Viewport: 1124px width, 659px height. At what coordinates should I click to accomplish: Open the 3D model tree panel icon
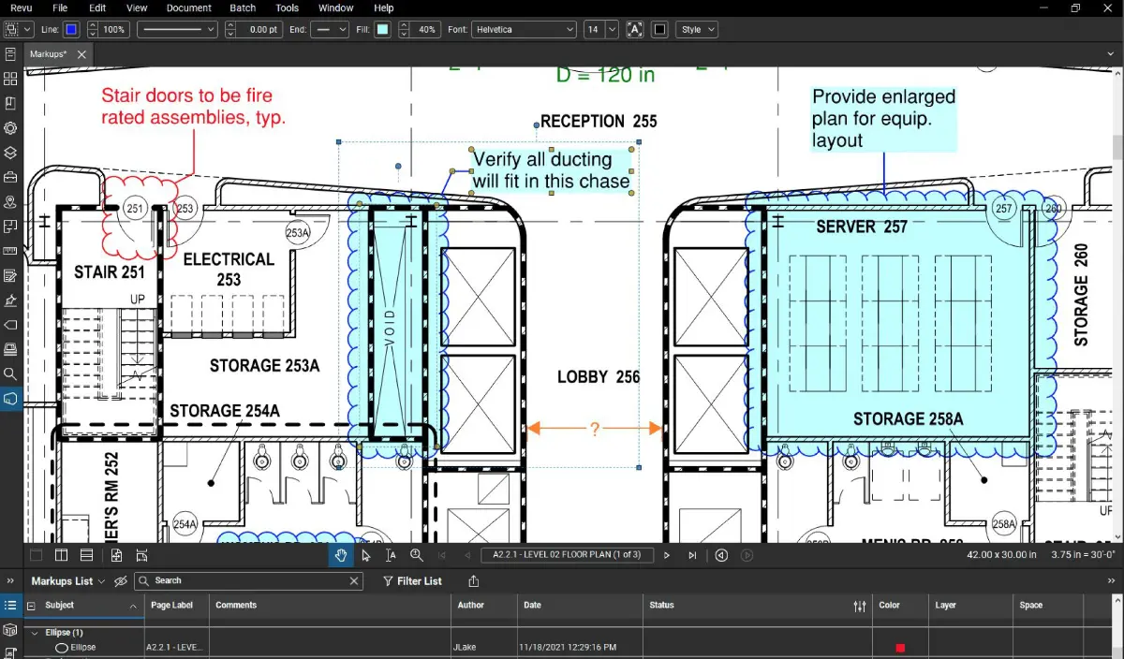tap(10, 630)
